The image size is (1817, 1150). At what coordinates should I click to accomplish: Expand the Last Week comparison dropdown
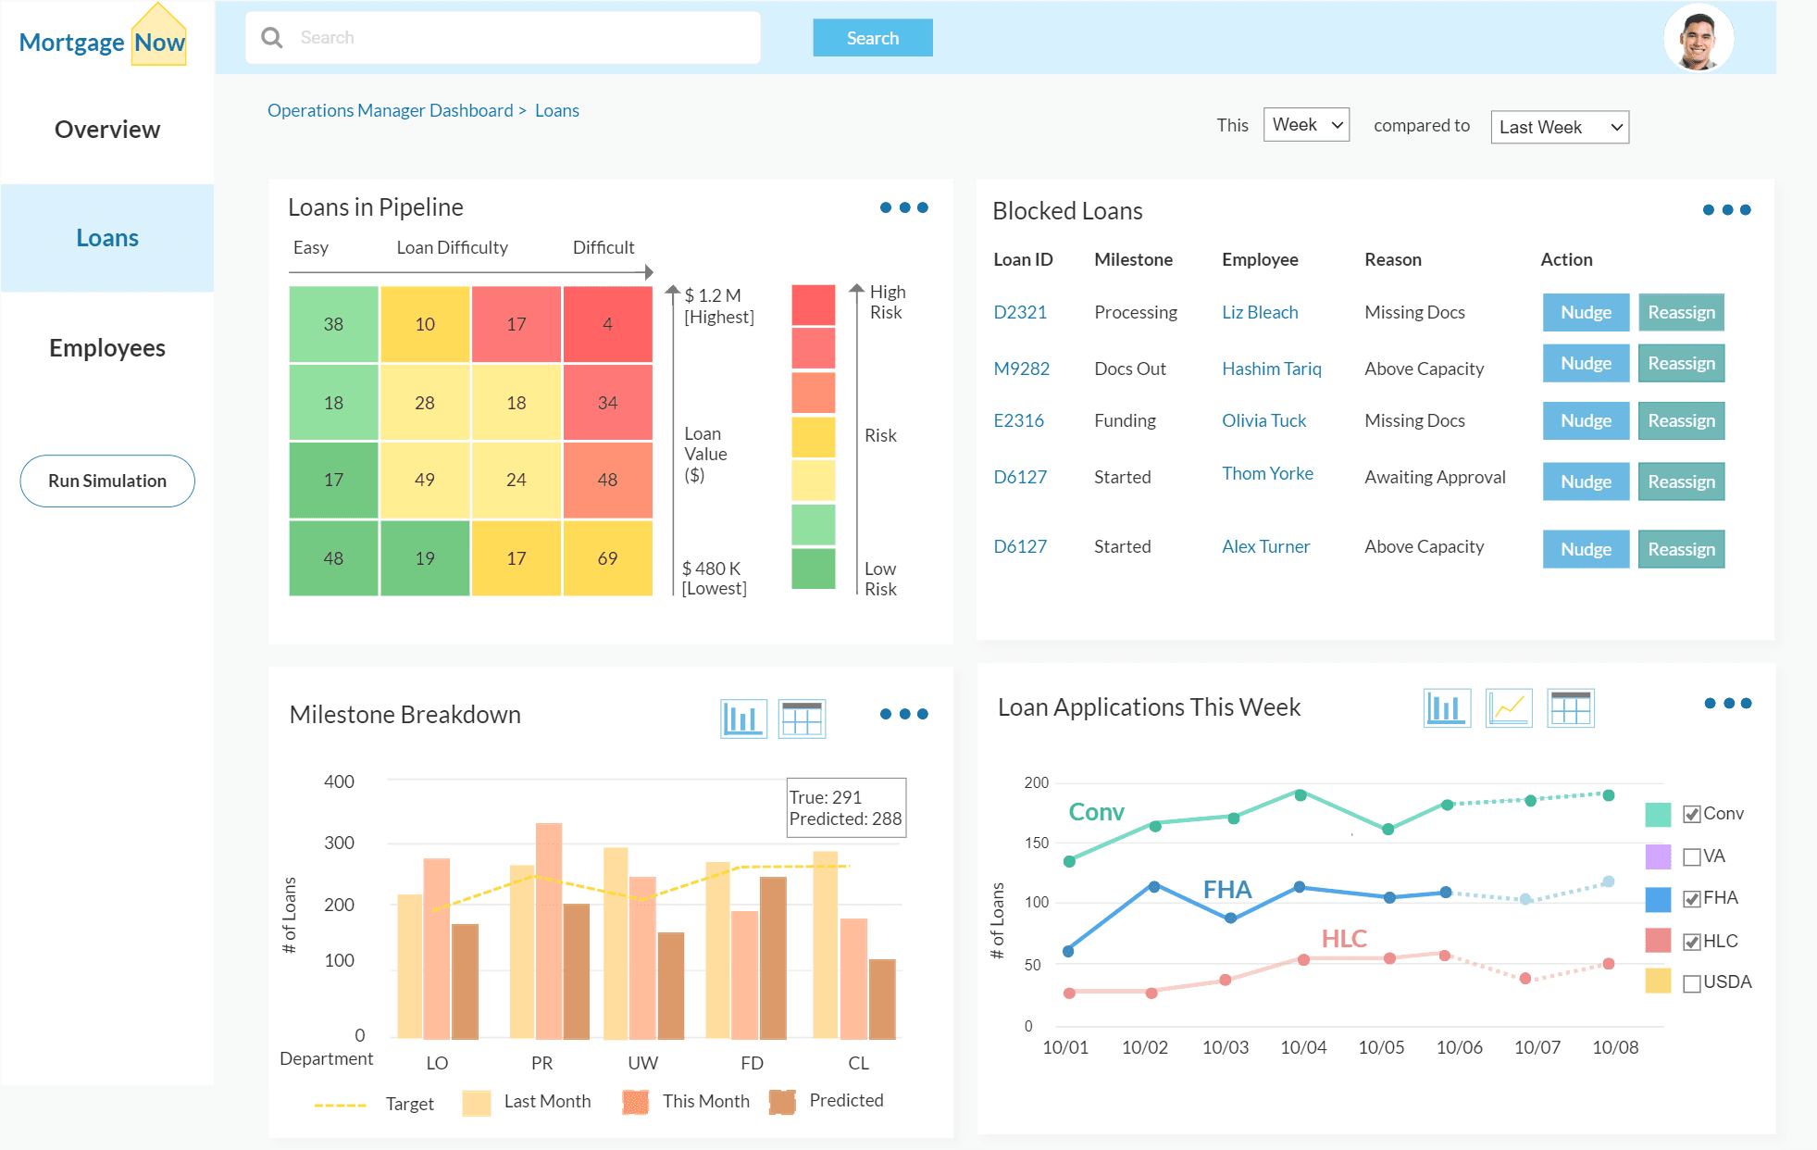tap(1560, 127)
